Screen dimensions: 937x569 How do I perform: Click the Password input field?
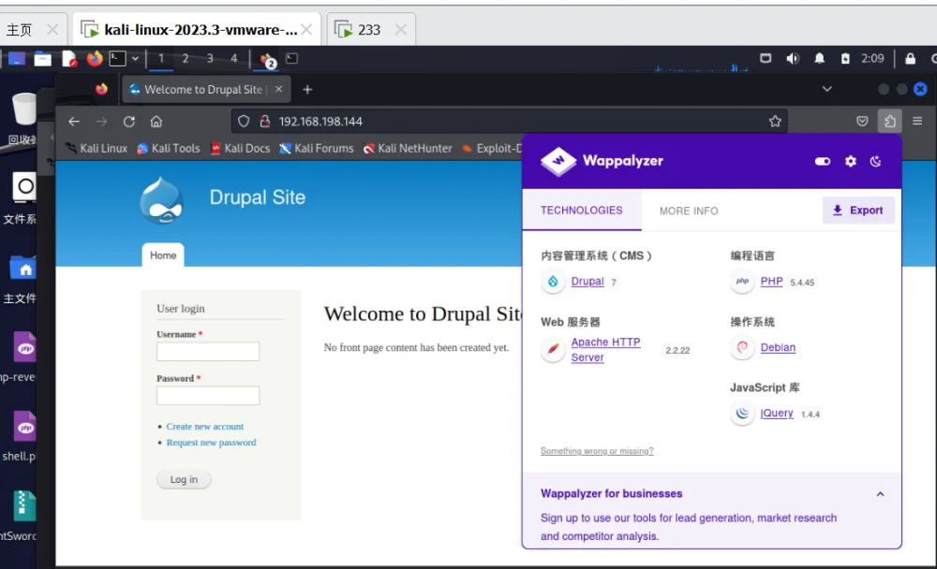click(208, 395)
